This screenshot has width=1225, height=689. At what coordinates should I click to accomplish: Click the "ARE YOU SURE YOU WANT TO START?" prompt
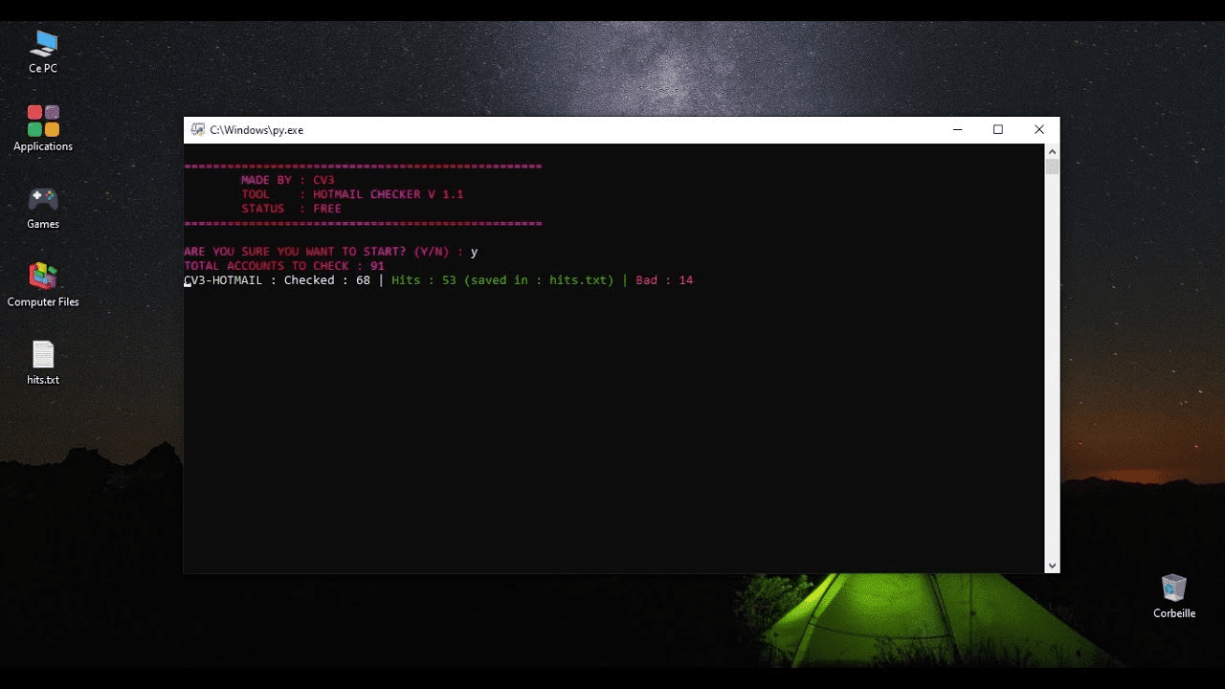[295, 252]
